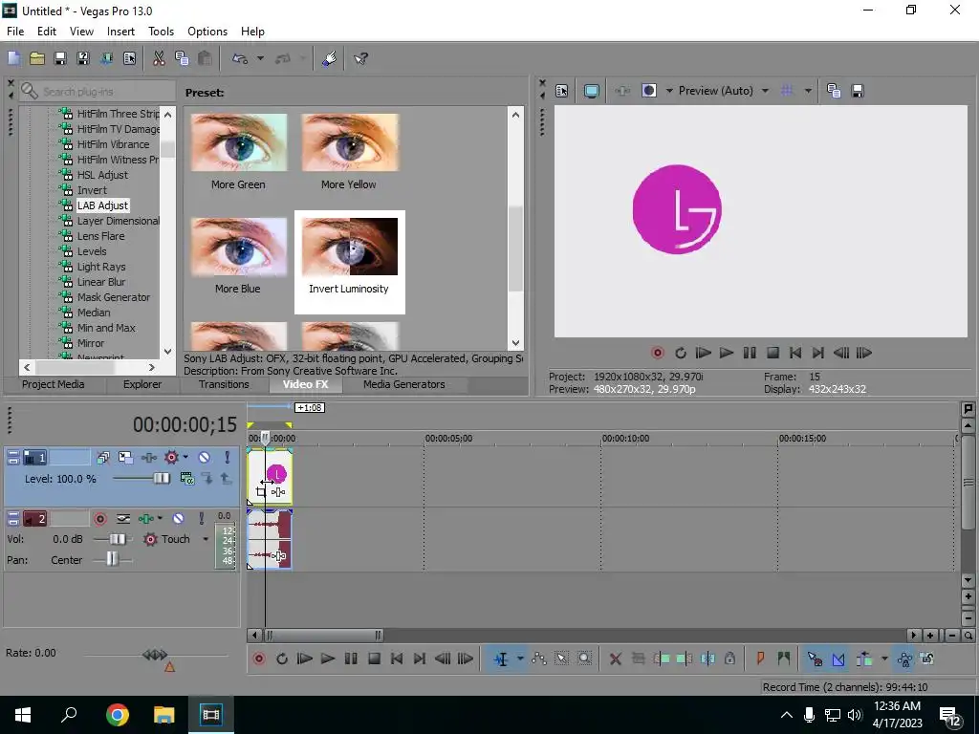The height and width of the screenshot is (734, 979).
Task: Copy snapshot to clipboard in preview
Action: [x=834, y=91]
